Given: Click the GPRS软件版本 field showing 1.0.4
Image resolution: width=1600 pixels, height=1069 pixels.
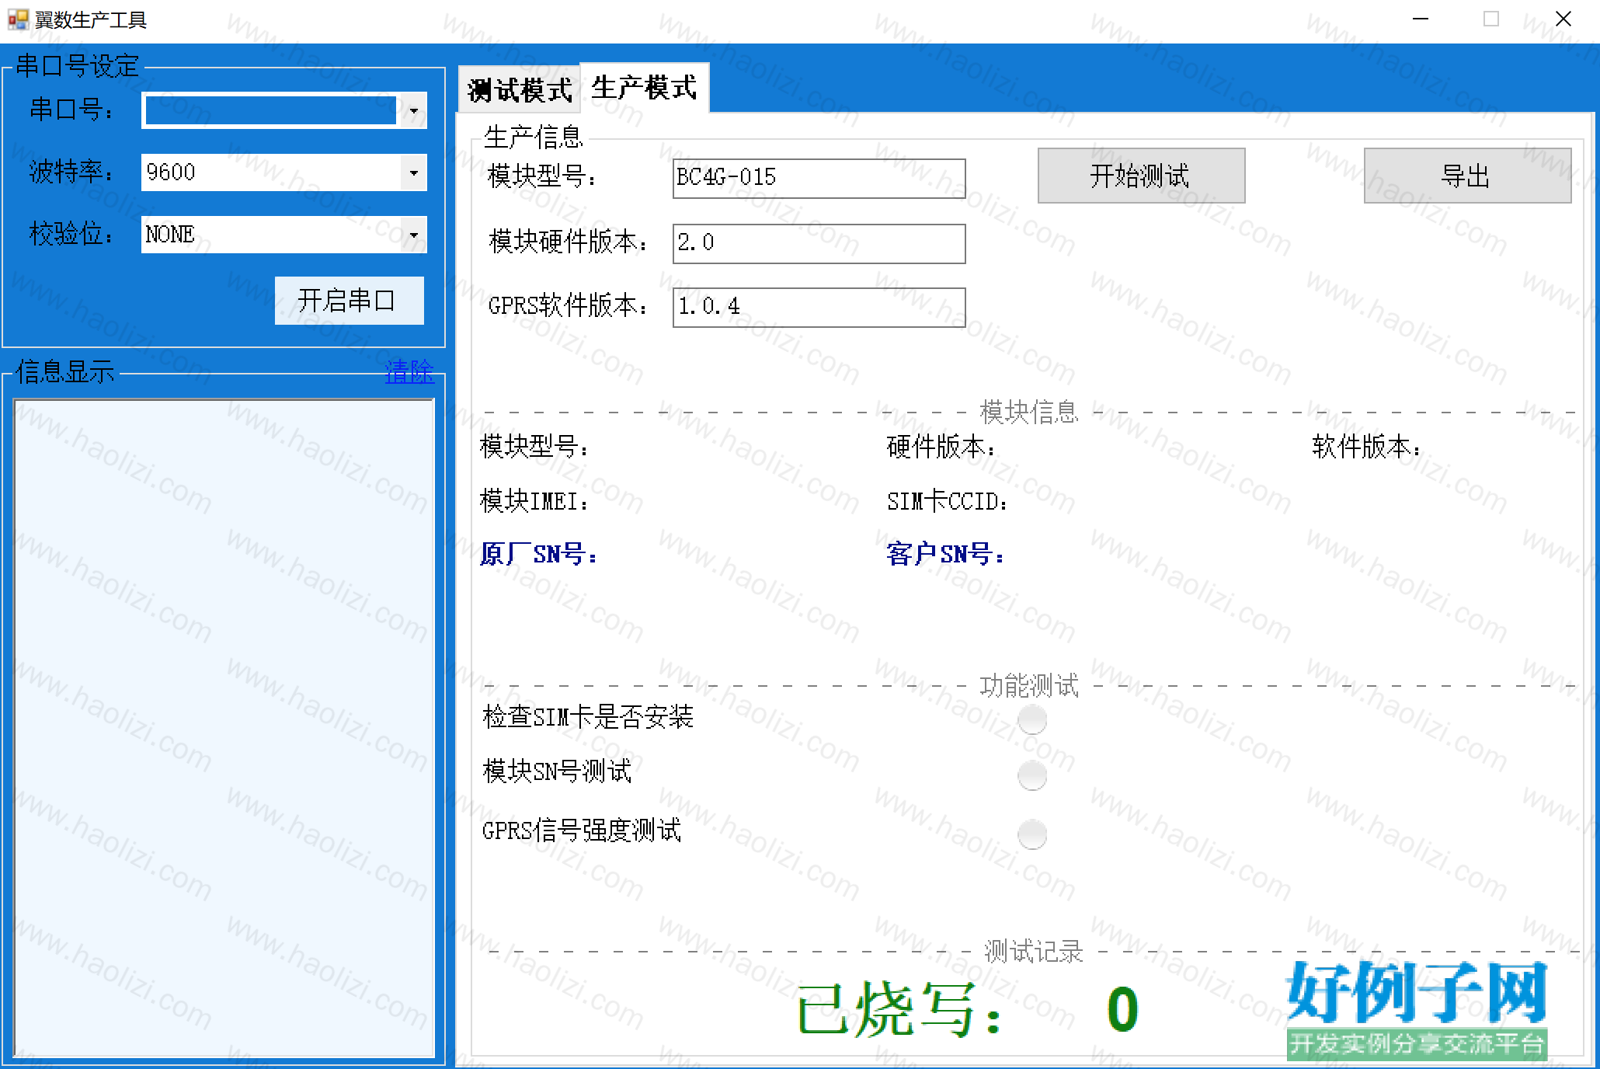Looking at the screenshot, I should [x=819, y=307].
